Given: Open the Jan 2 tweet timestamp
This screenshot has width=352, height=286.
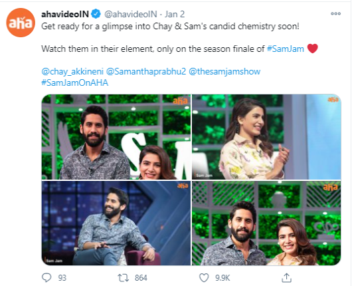Looking at the screenshot, I should click(x=175, y=14).
